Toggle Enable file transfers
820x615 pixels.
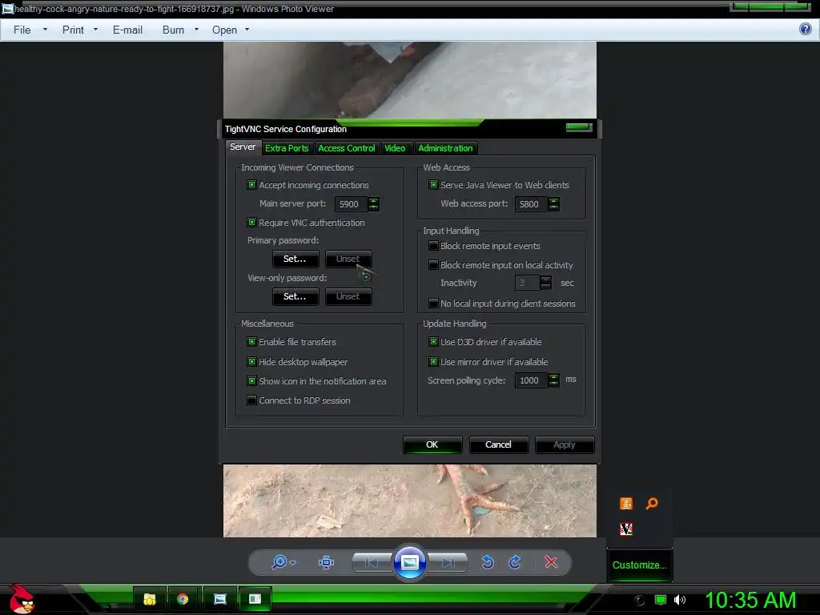[251, 342]
